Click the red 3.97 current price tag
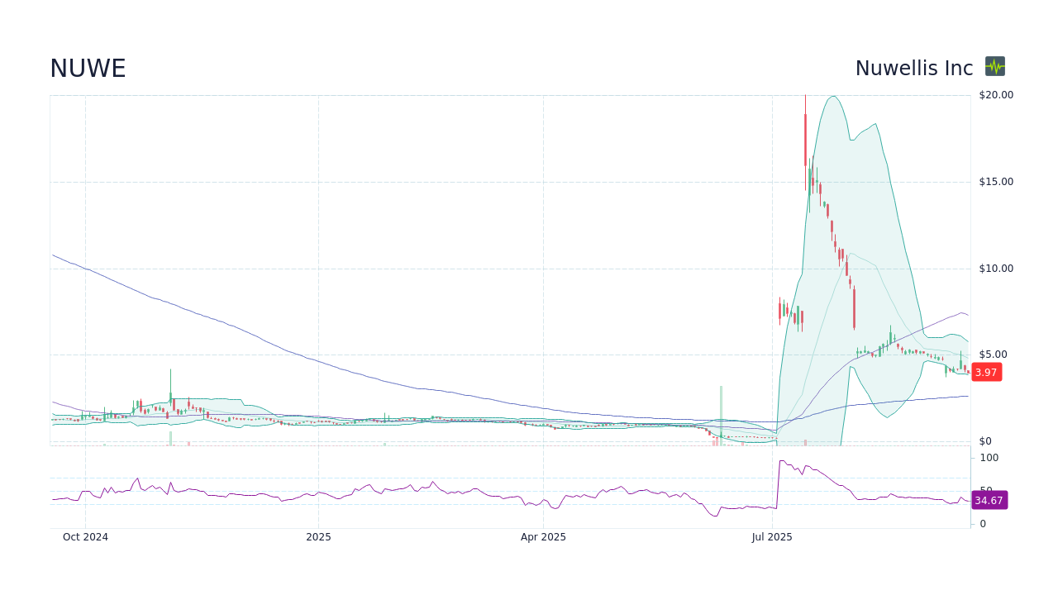1058x595 pixels. (986, 372)
